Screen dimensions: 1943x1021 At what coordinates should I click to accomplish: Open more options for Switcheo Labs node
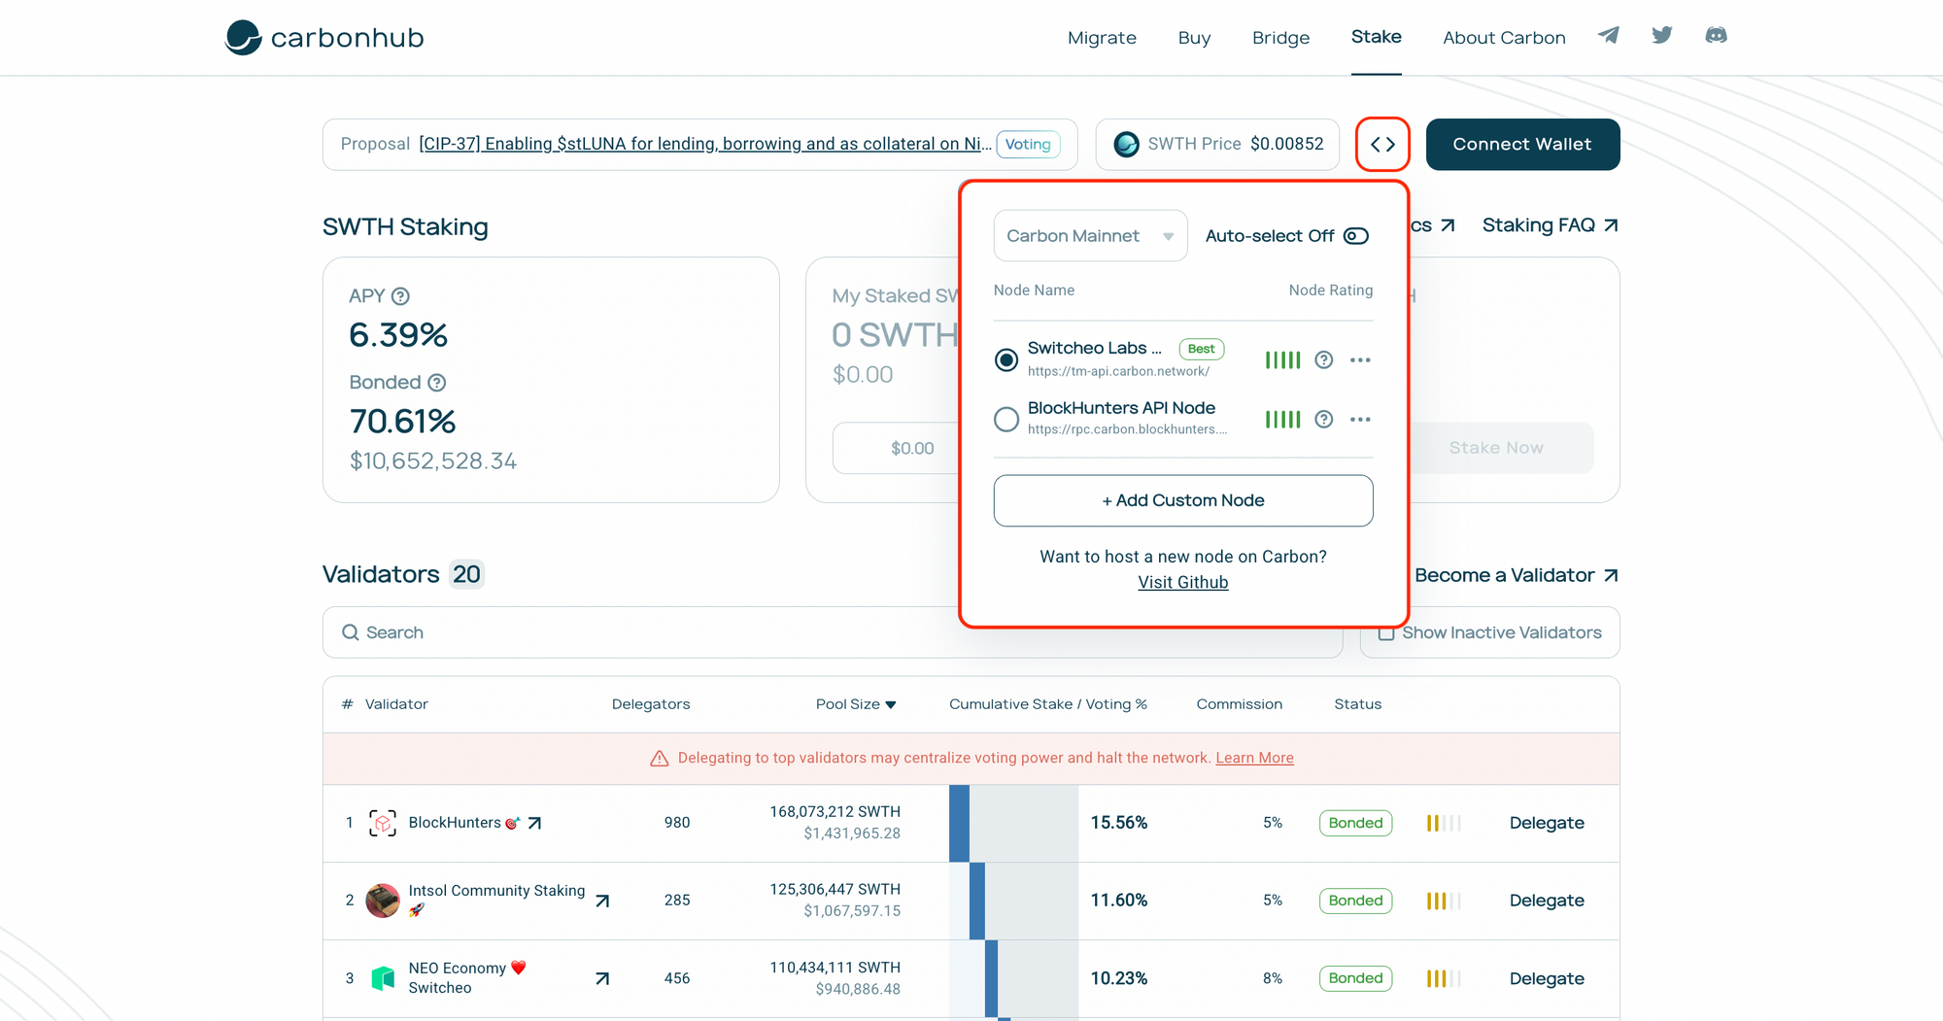point(1360,360)
